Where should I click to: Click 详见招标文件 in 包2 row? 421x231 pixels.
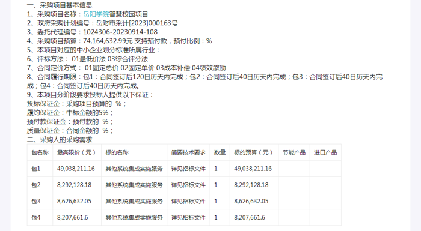point(188,185)
